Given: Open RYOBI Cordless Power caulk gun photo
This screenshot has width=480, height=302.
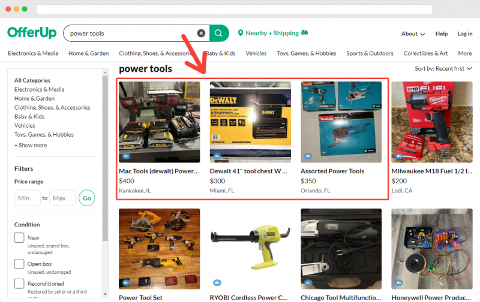Looking at the screenshot, I should (x=250, y=249).
